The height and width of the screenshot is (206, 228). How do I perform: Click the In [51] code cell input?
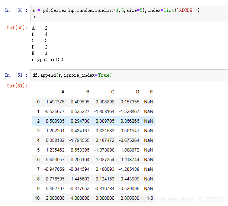coord(129,75)
